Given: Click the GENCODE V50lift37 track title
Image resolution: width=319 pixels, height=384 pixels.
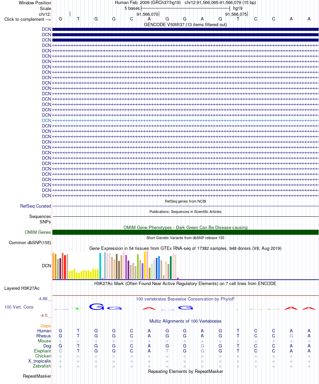Looking at the screenshot, I should coord(185,25).
